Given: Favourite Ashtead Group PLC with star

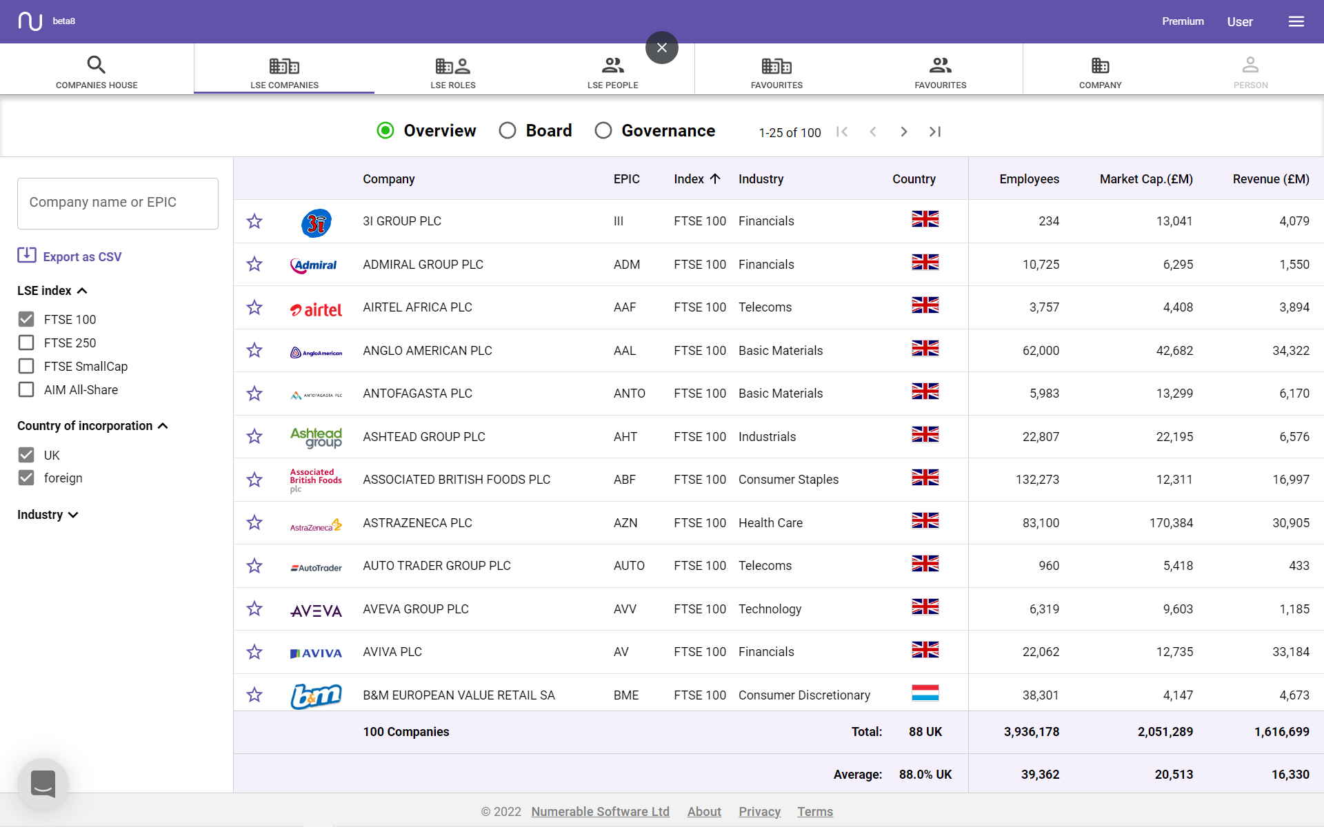Looking at the screenshot, I should coord(254,436).
